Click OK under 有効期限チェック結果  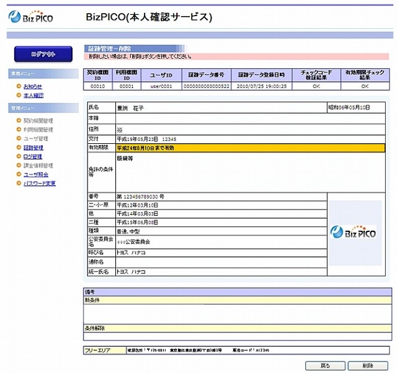pyautogui.click(x=365, y=86)
